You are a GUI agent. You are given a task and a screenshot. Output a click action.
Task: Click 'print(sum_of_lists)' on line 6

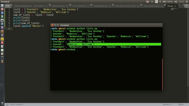[26, 23]
